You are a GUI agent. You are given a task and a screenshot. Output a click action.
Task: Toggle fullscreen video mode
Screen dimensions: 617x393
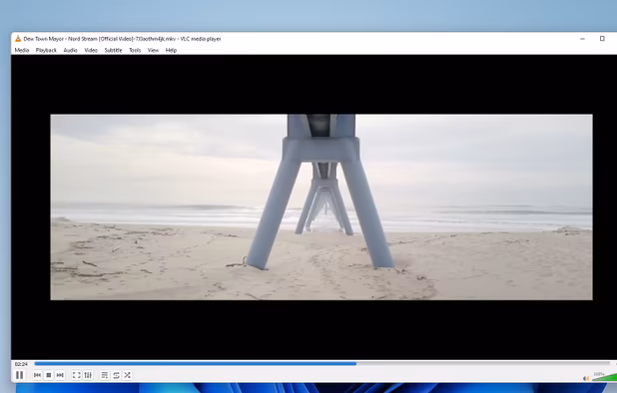76,375
